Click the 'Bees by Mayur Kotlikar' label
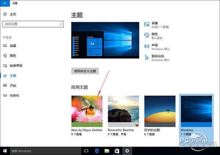This screenshot has width=220, height=155. click(87, 130)
